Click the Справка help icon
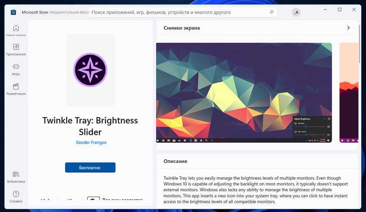This screenshot has height=212, width=366. point(16,194)
